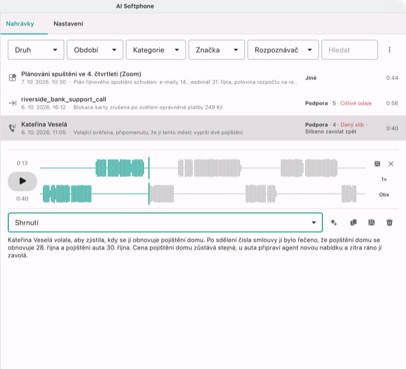
Task: Save the summary with the disk icon
Action: (x=372, y=222)
